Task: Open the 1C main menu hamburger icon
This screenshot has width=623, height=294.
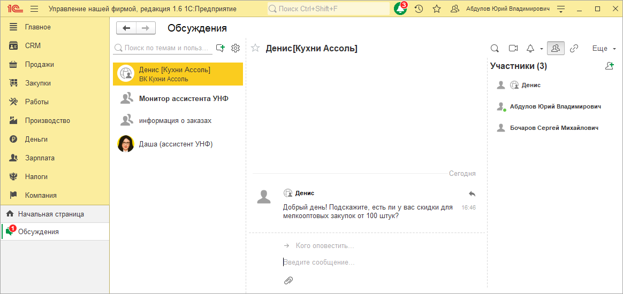Action: [x=34, y=9]
